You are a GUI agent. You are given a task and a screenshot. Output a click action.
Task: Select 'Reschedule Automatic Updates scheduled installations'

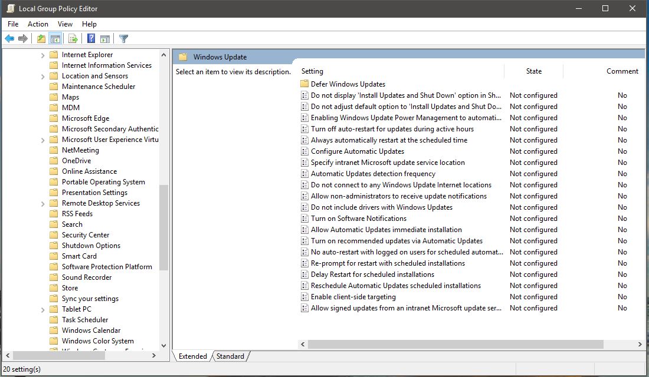396,286
